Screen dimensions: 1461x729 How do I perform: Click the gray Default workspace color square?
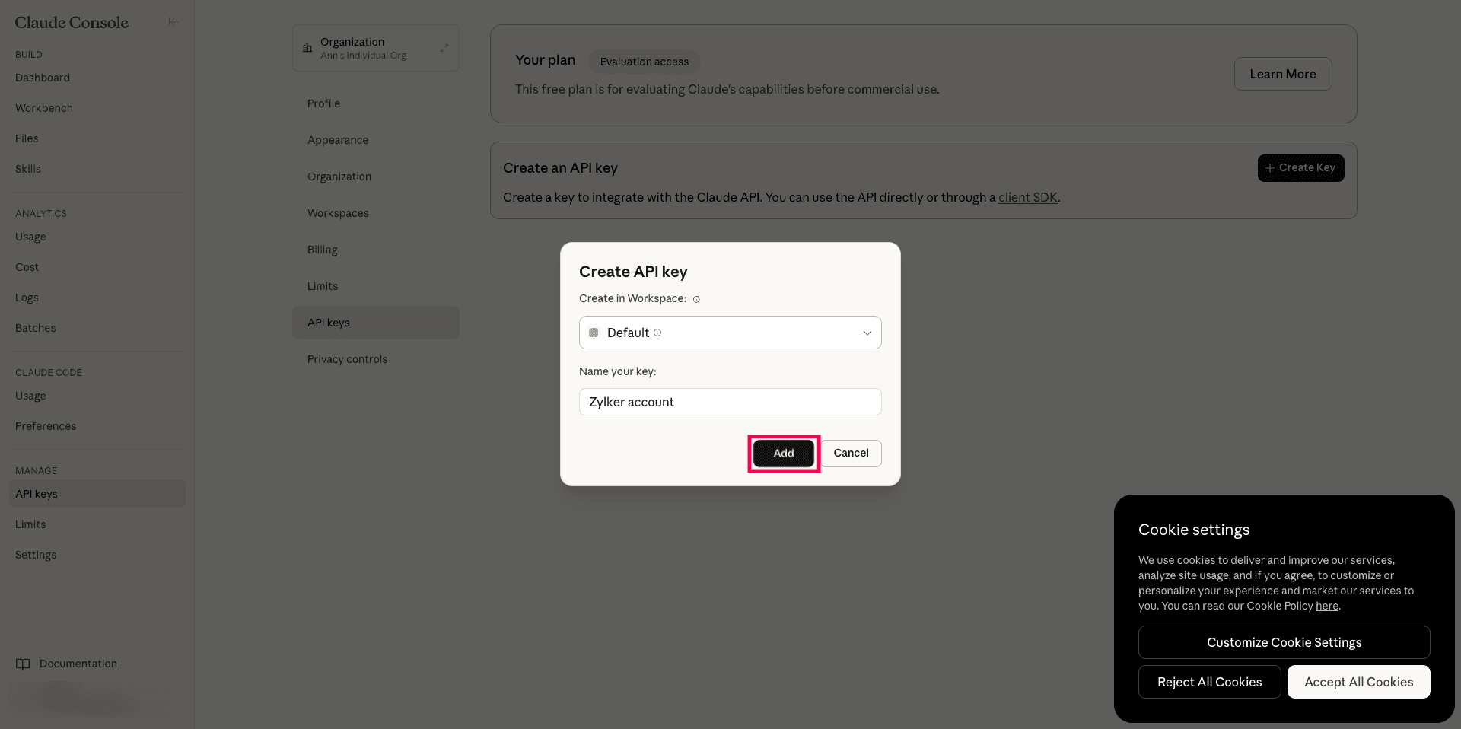[594, 333]
